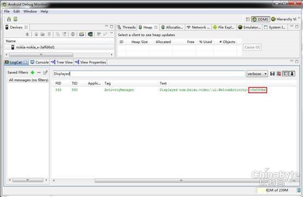
Task: Delete the selected logcat filter
Action: 39,72
